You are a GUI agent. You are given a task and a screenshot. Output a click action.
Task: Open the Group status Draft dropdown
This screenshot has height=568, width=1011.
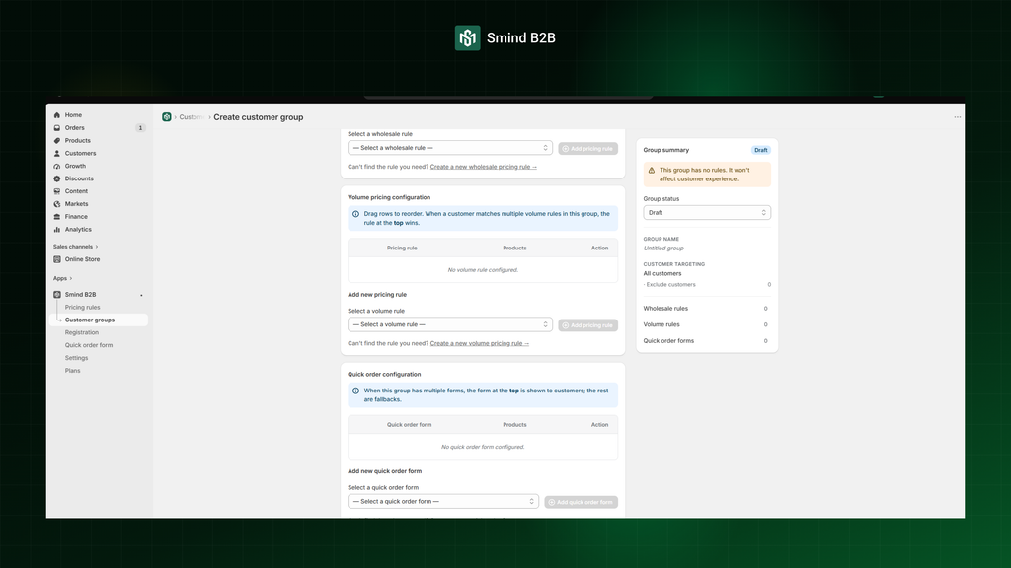pyautogui.click(x=707, y=213)
